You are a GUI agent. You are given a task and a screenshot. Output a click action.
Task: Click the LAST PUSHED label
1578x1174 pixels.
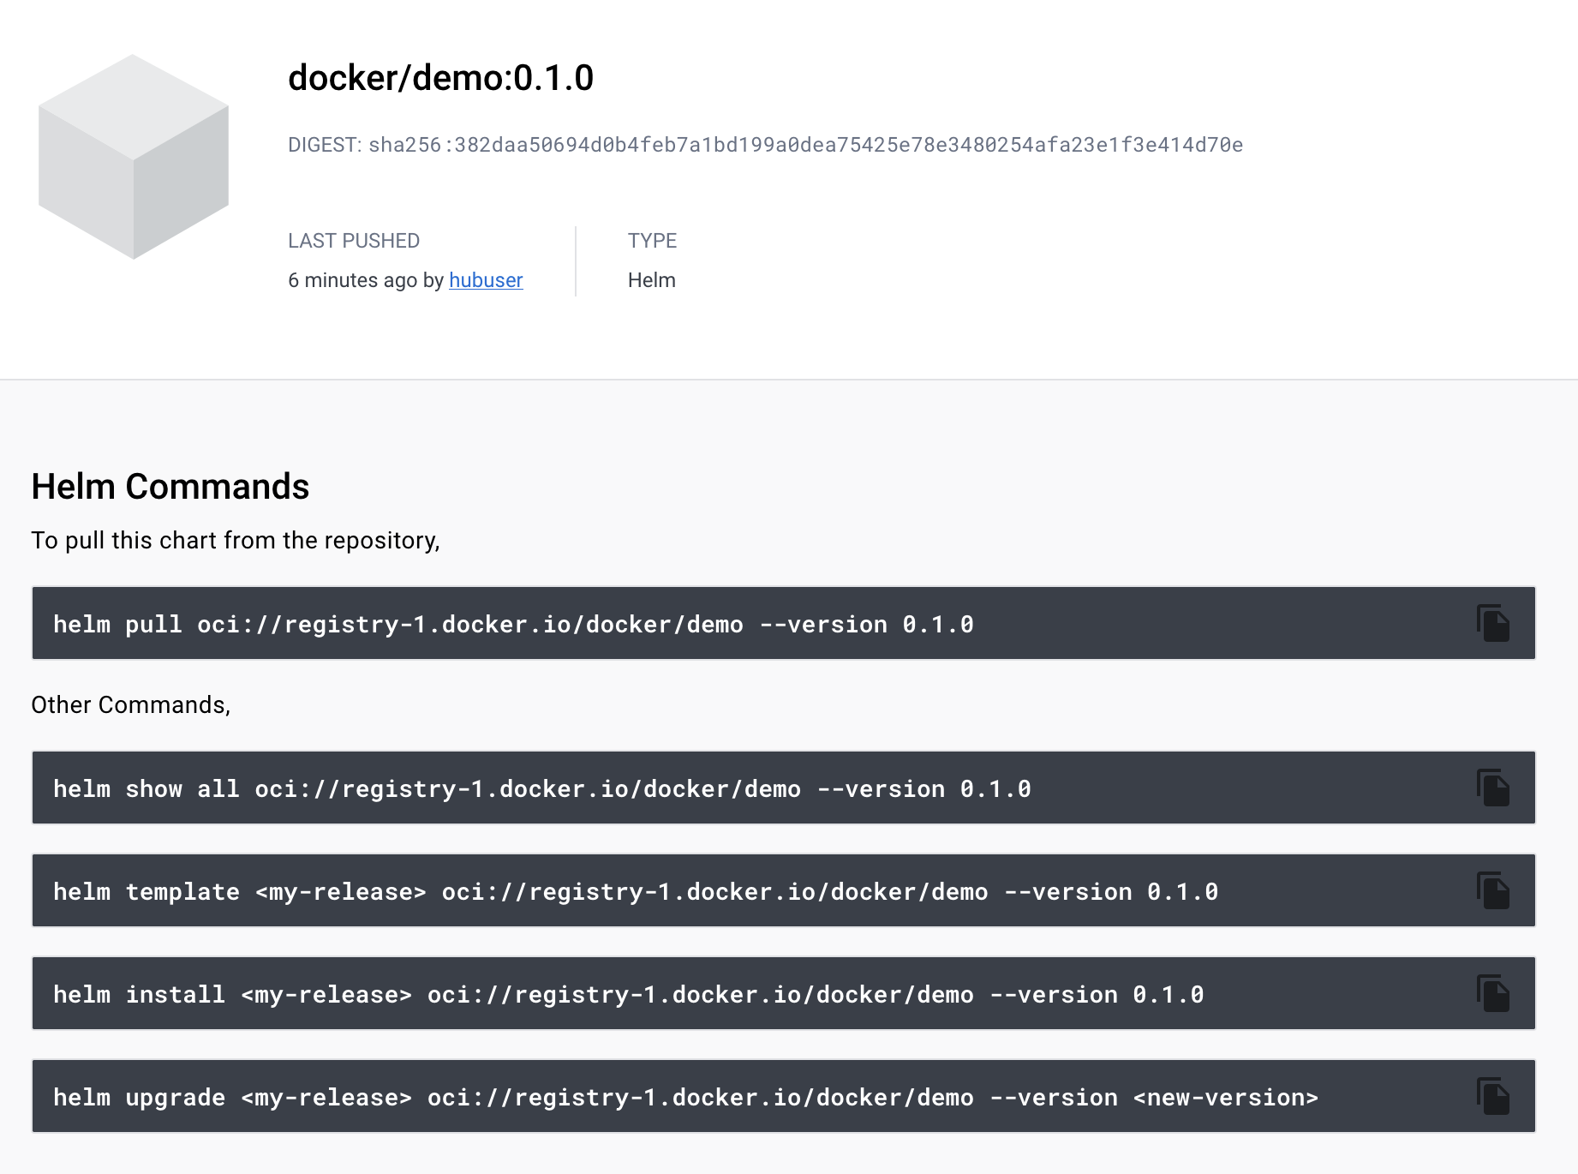coord(354,241)
